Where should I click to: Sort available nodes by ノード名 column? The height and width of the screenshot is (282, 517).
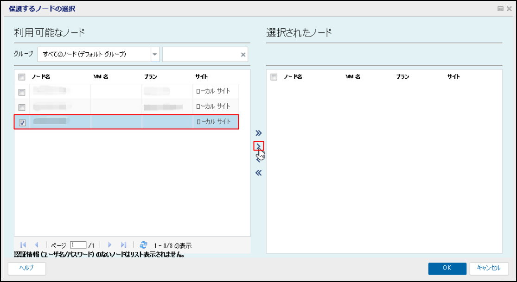click(x=41, y=77)
